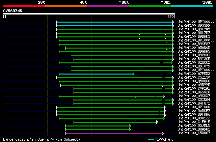The height and width of the screenshot is (142, 216).
Task: Click the arrowhead ending the UniRef100_B9DHK3 bar
Action: [x=173, y=37]
